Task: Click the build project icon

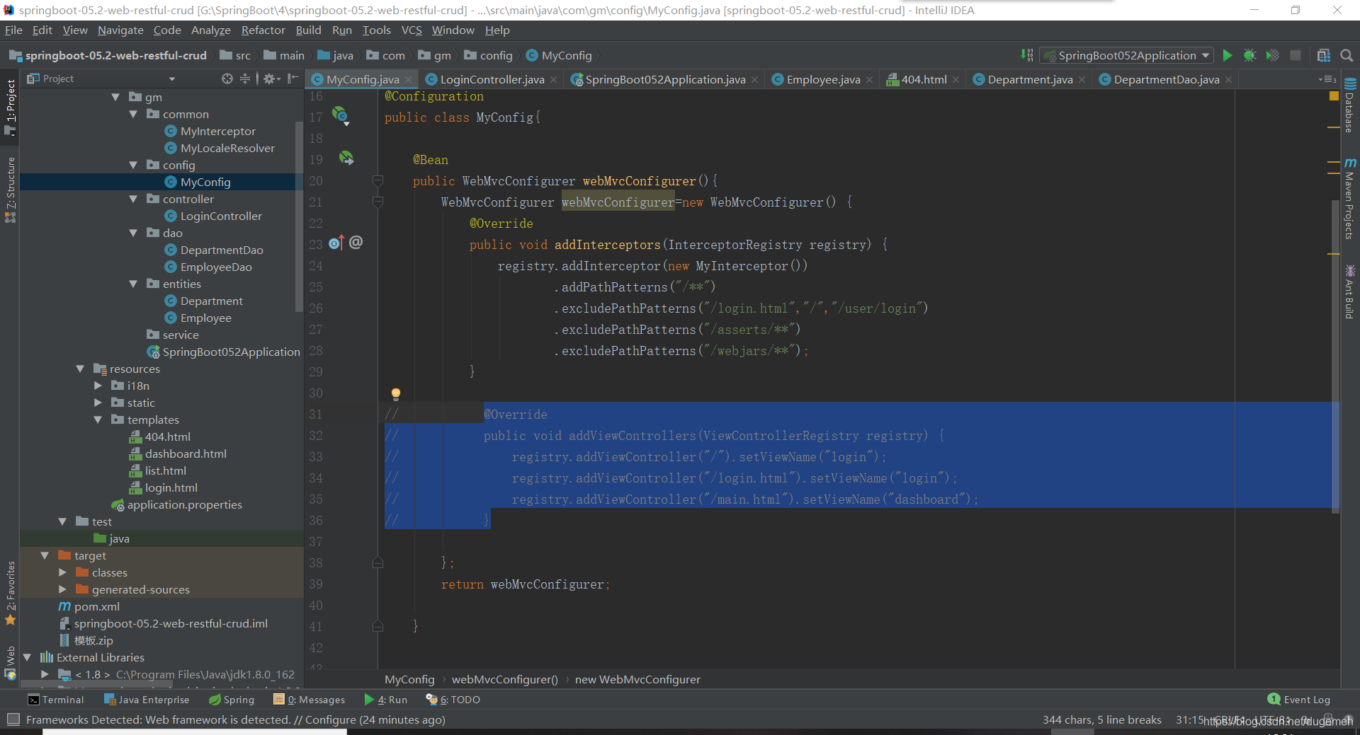Action: click(1026, 55)
